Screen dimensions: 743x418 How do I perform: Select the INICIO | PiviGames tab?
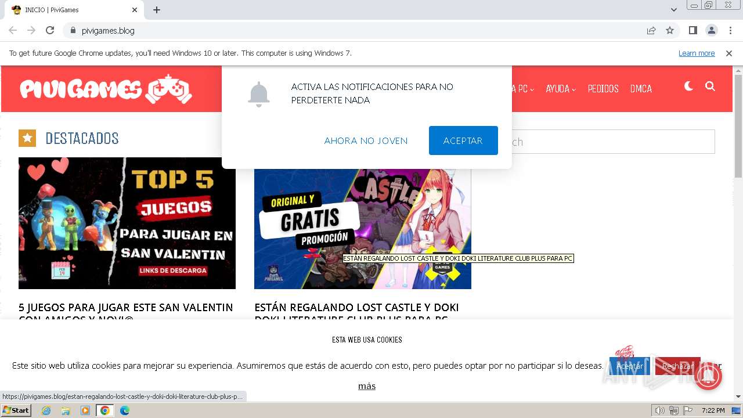pos(74,10)
